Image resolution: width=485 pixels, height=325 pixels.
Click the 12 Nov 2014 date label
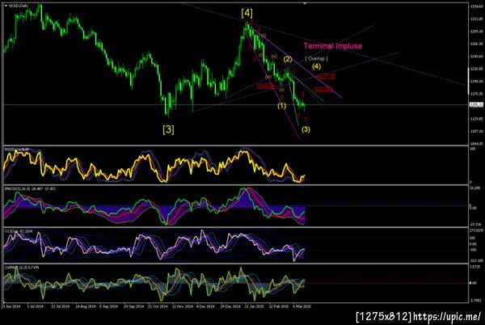(183, 306)
